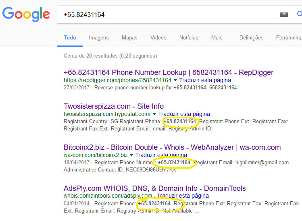Expand the Mais menu

tap(217, 37)
